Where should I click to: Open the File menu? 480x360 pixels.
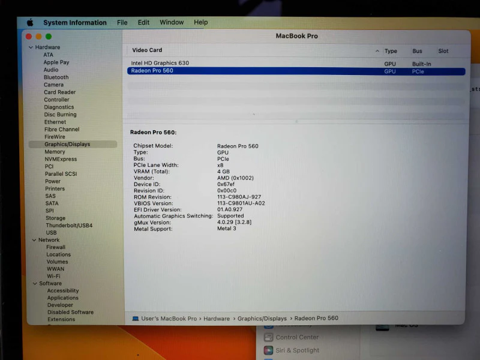(x=122, y=22)
